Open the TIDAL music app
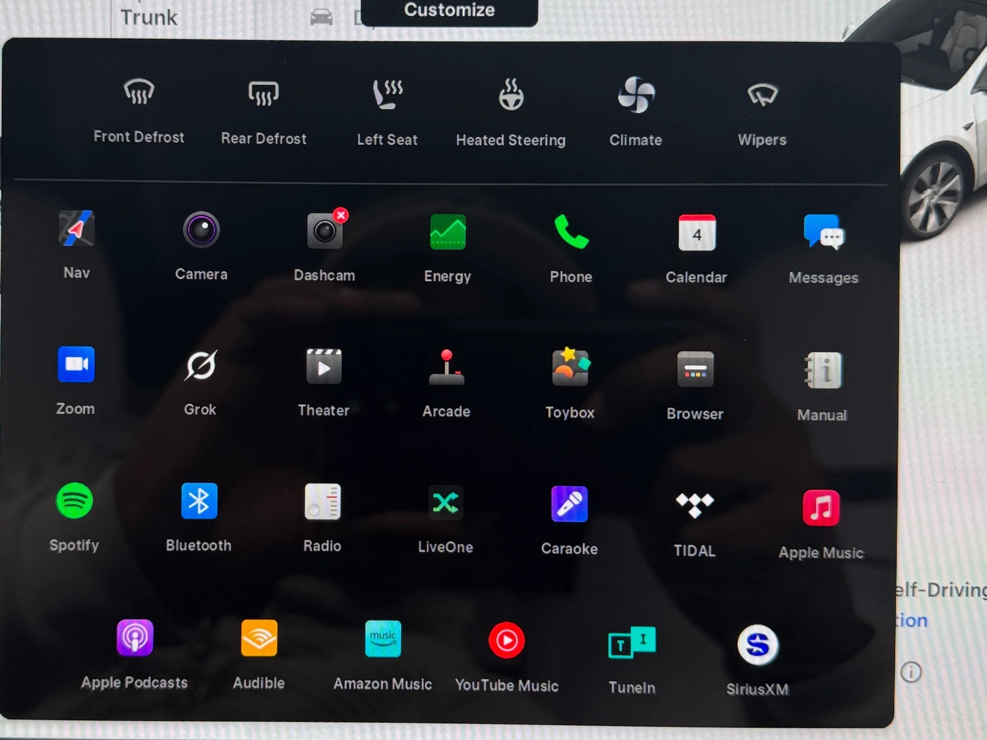This screenshot has height=740, width=987. pyautogui.click(x=695, y=506)
